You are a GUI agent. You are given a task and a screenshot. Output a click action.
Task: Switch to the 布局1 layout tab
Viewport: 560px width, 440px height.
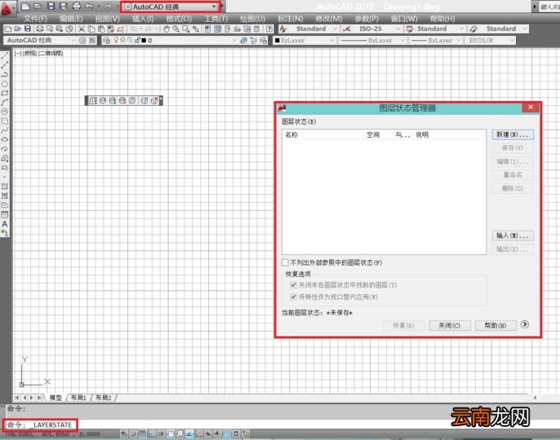(x=78, y=397)
